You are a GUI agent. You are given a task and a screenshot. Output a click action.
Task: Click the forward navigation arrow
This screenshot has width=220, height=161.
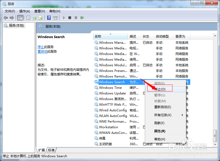click(x=12, y=18)
